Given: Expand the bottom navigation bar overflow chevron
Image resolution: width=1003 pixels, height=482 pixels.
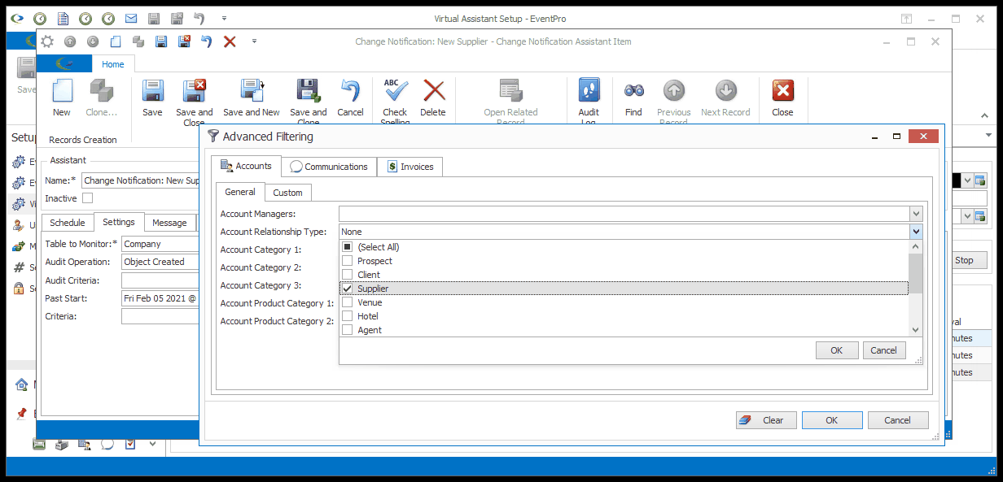Looking at the screenshot, I should [x=152, y=444].
